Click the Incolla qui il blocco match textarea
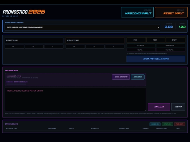190x142 pixels. point(75,99)
